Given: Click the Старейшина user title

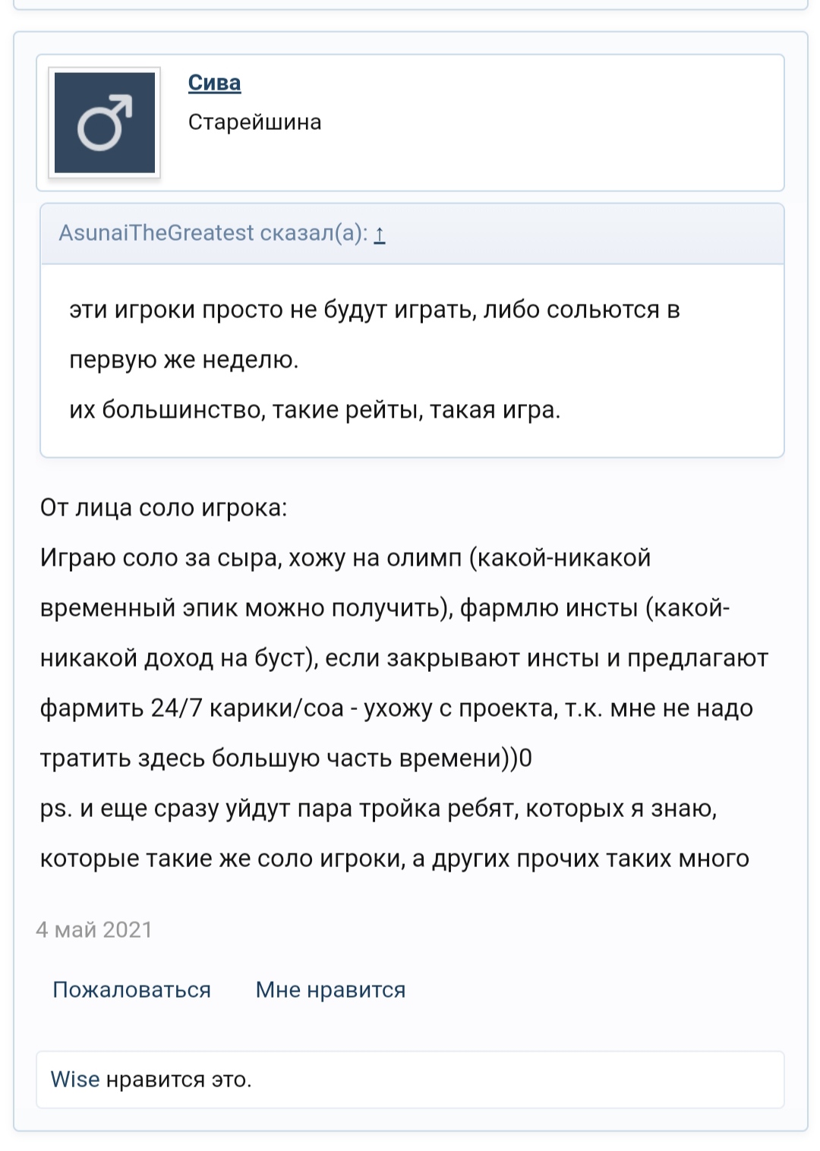Looking at the screenshot, I should click(x=254, y=122).
